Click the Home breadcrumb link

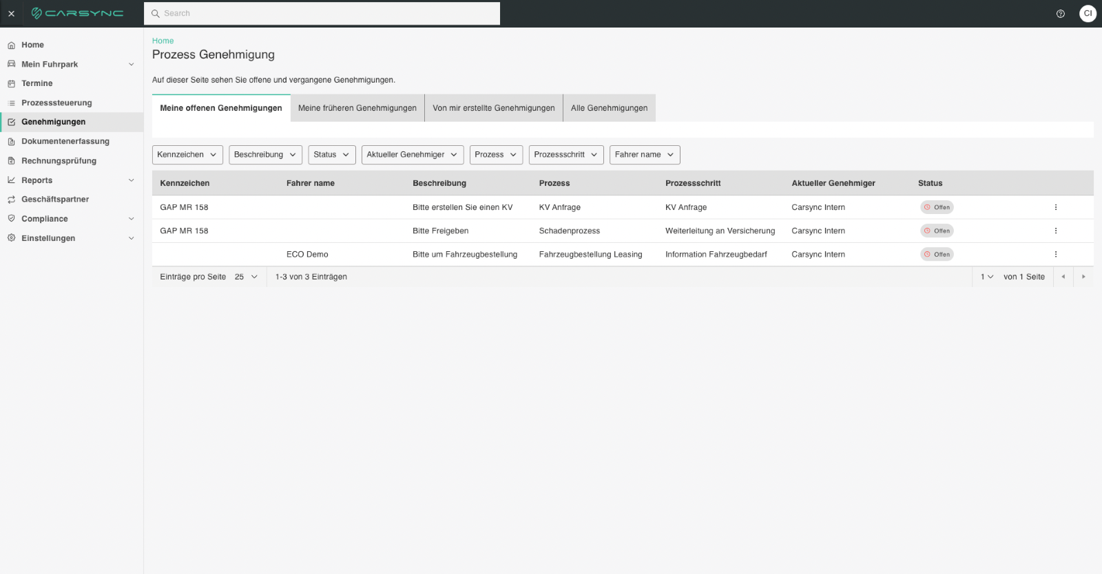click(x=163, y=41)
